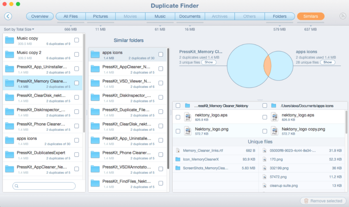Select PressKit_VSDXAnnotato row
The image size is (349, 207).
coord(128,169)
